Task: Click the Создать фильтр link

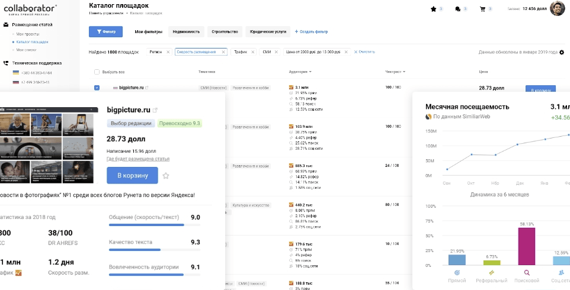Action: 311,31
